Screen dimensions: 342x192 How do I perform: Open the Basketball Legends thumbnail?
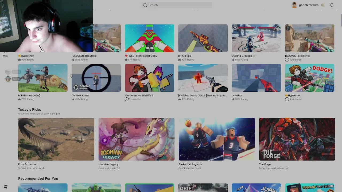coord(217,139)
